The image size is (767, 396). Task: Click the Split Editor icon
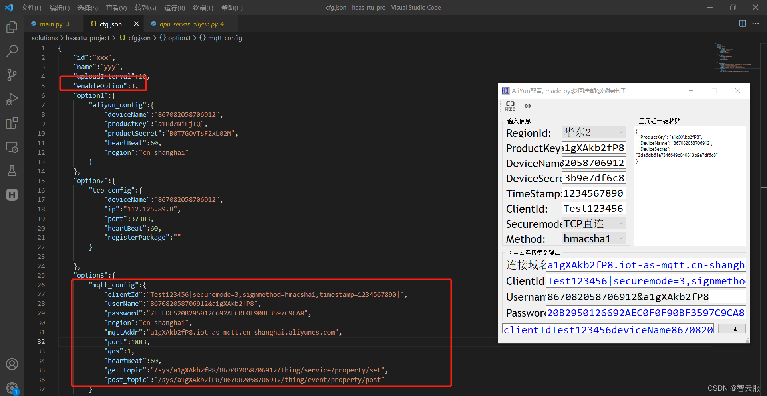pyautogui.click(x=743, y=24)
